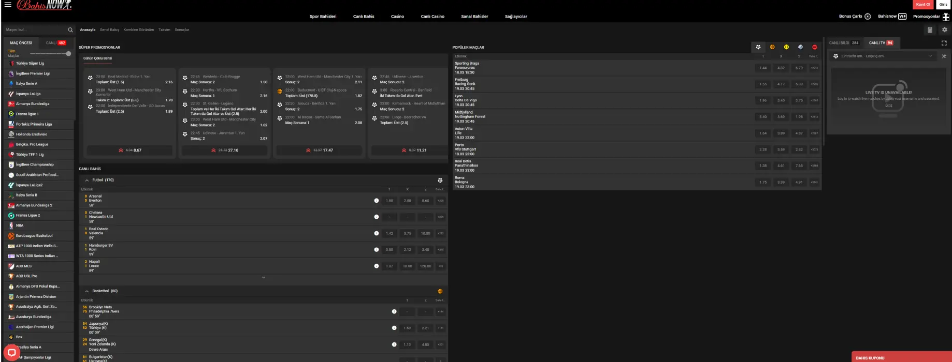Open the live chat bubble icon
The image size is (952, 362).
pyautogui.click(x=11, y=353)
